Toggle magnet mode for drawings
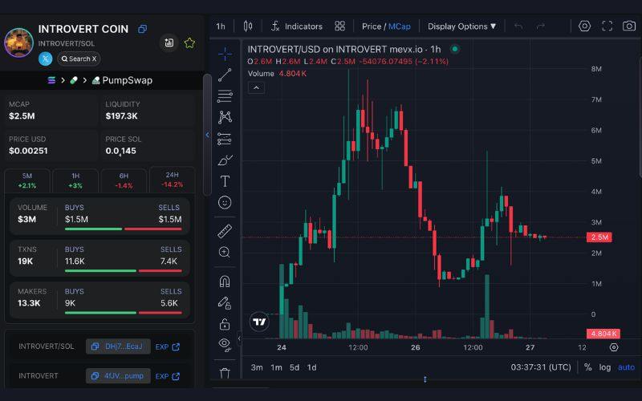The image size is (642, 401). point(225,282)
